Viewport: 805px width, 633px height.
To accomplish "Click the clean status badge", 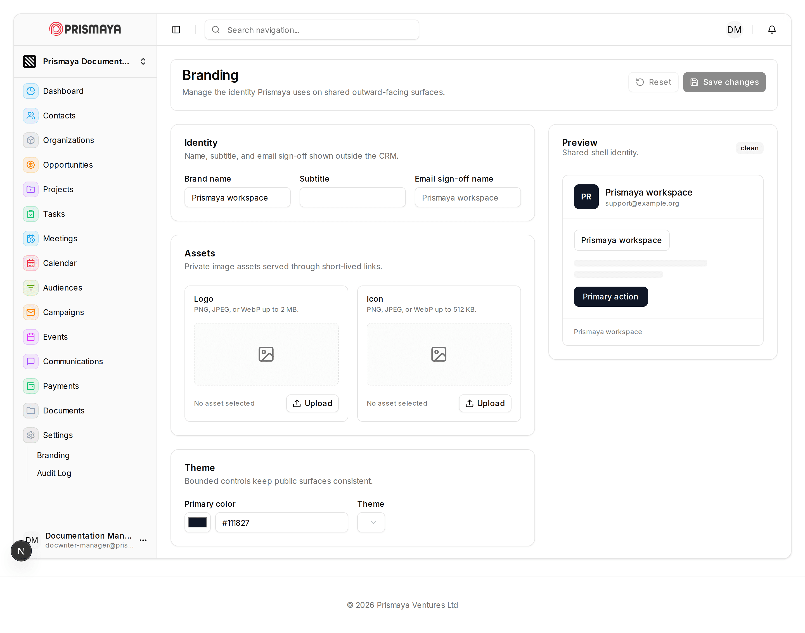I will point(749,148).
